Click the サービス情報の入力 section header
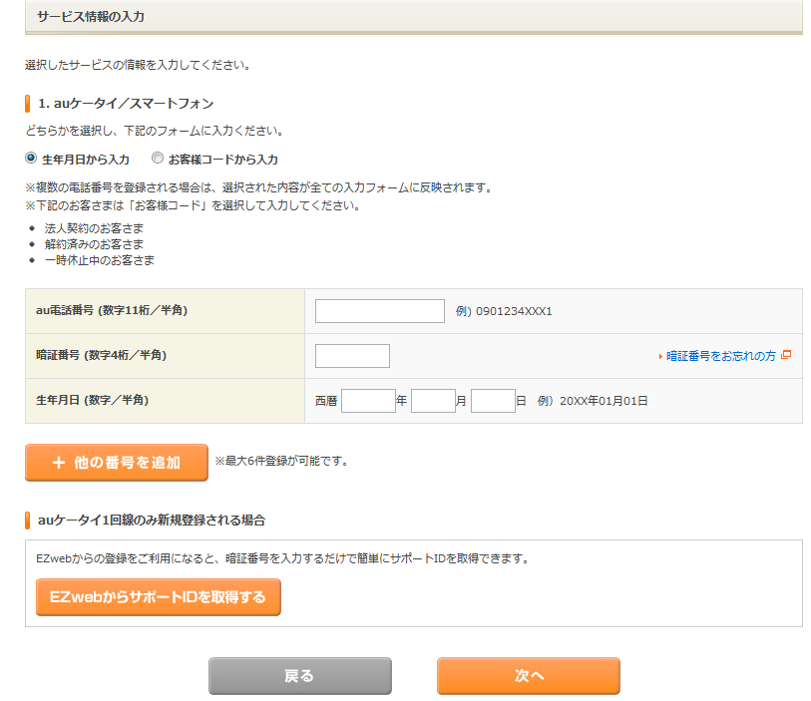Image resolution: width=811 pixels, height=701 pixels. 90,17
